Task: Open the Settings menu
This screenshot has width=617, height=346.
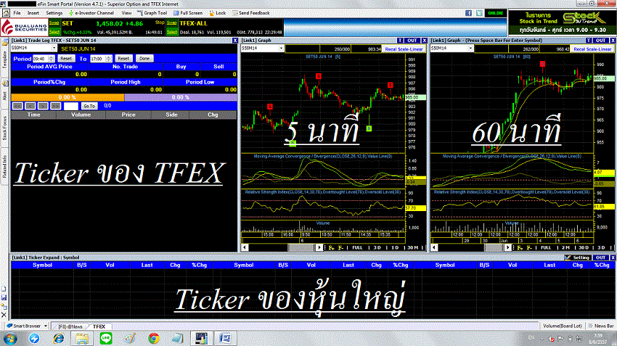Action: point(54,13)
